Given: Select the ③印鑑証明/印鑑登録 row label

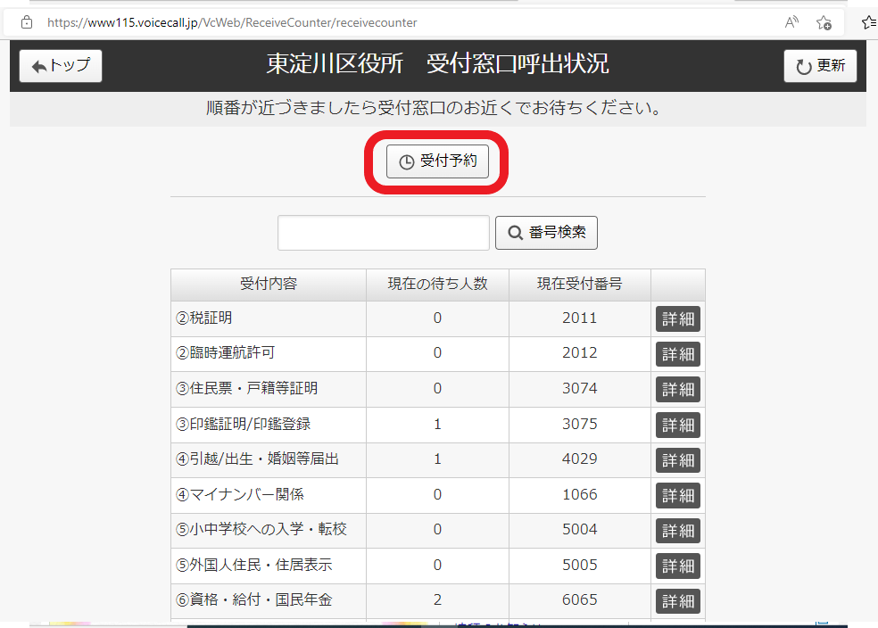Looking at the screenshot, I should (x=243, y=425).
